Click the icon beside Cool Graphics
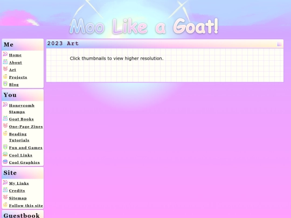 (x=5, y=161)
